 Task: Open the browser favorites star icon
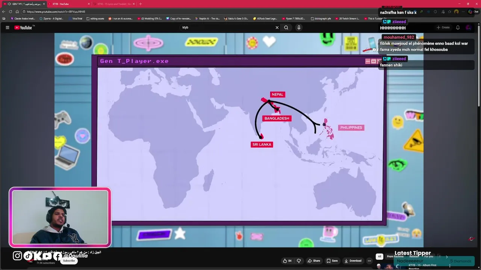(449, 12)
